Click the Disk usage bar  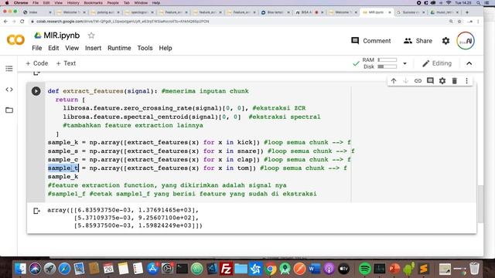coord(387,67)
